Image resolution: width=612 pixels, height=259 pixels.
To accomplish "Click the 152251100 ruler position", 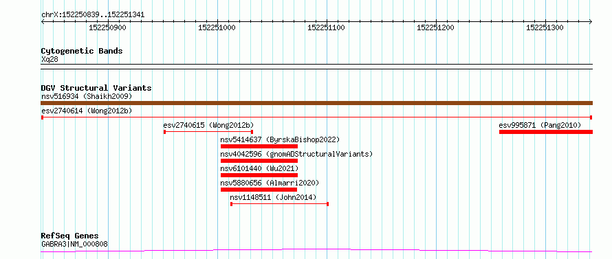I will [327, 27].
